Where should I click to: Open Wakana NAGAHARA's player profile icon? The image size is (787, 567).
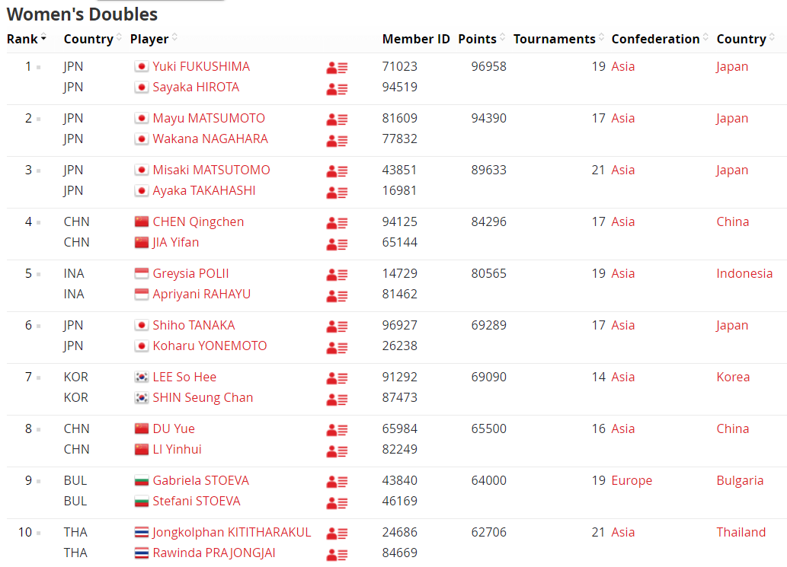(337, 141)
